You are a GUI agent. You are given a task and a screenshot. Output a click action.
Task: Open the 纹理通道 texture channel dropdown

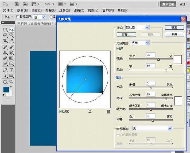(152, 128)
